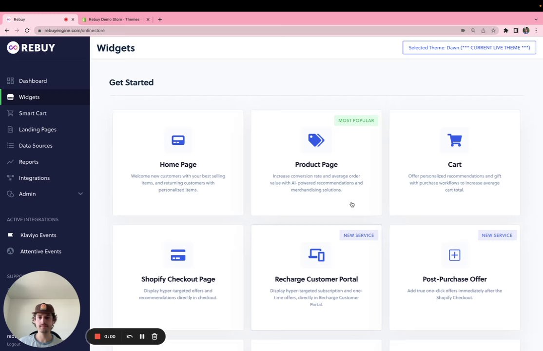Click the Smart Cart cart icon
543x351 pixels.
tap(10, 113)
